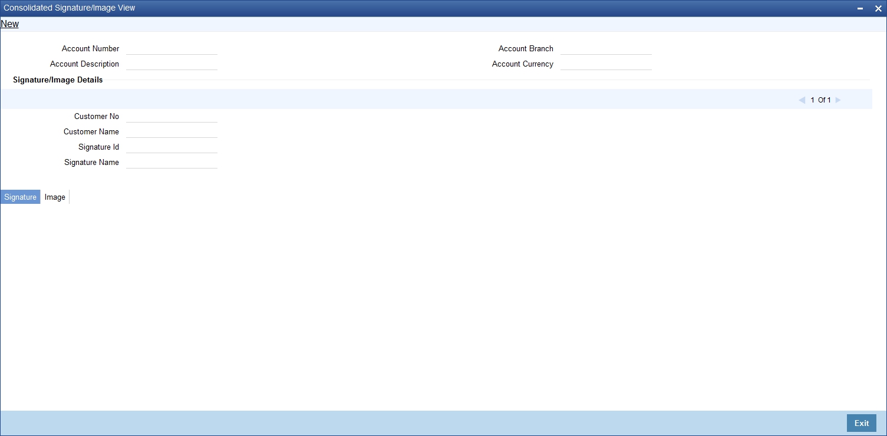Image resolution: width=887 pixels, height=436 pixels.
Task: Click the minimize icon on the title bar
Action: [862, 8]
